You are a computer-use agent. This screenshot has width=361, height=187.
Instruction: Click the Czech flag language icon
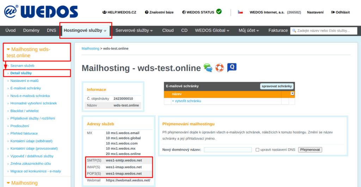point(240,12)
